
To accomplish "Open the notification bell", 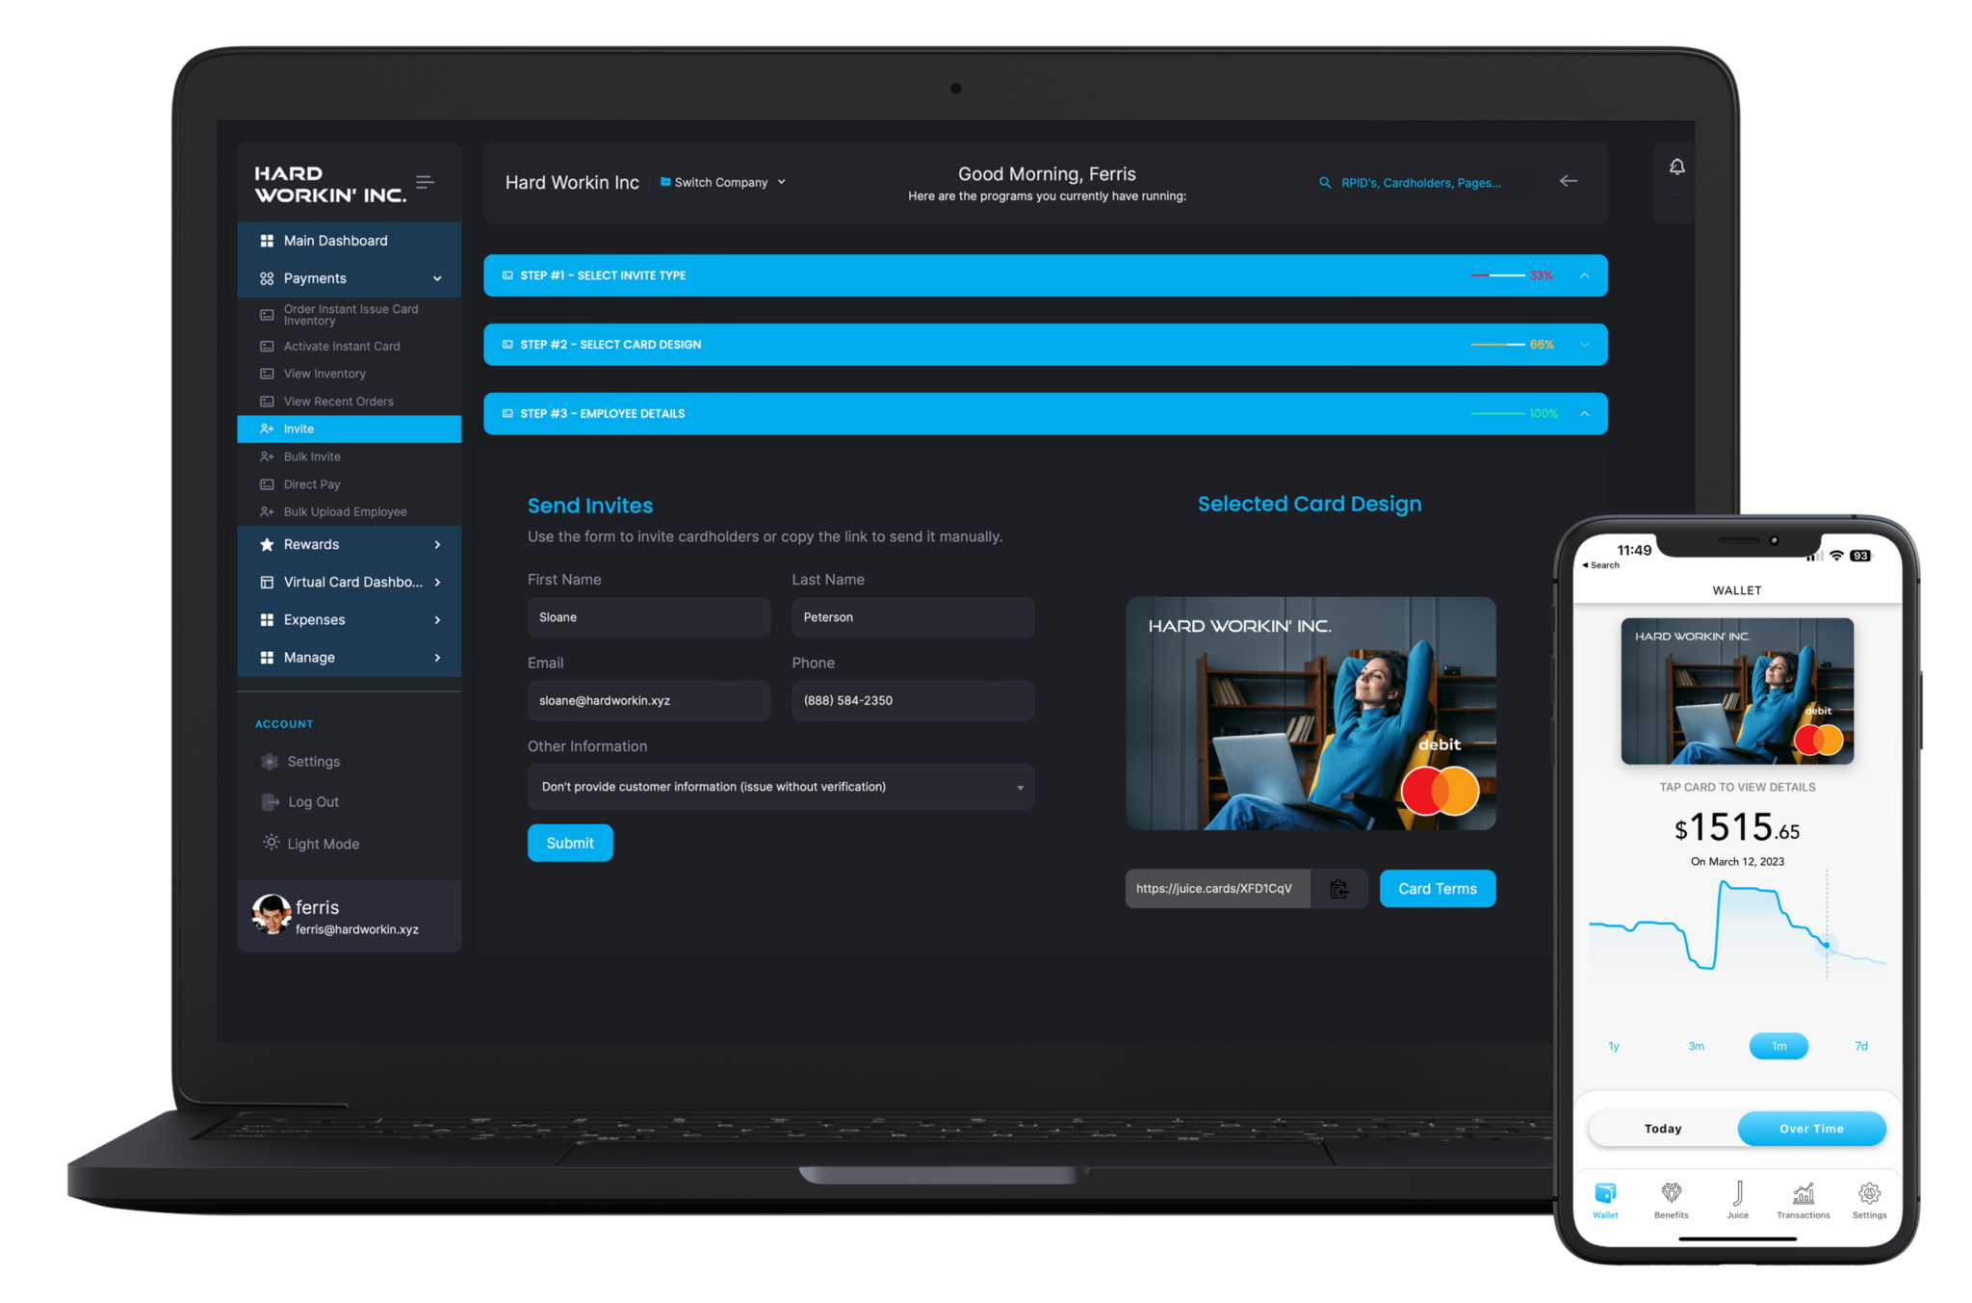I will click(x=1676, y=167).
